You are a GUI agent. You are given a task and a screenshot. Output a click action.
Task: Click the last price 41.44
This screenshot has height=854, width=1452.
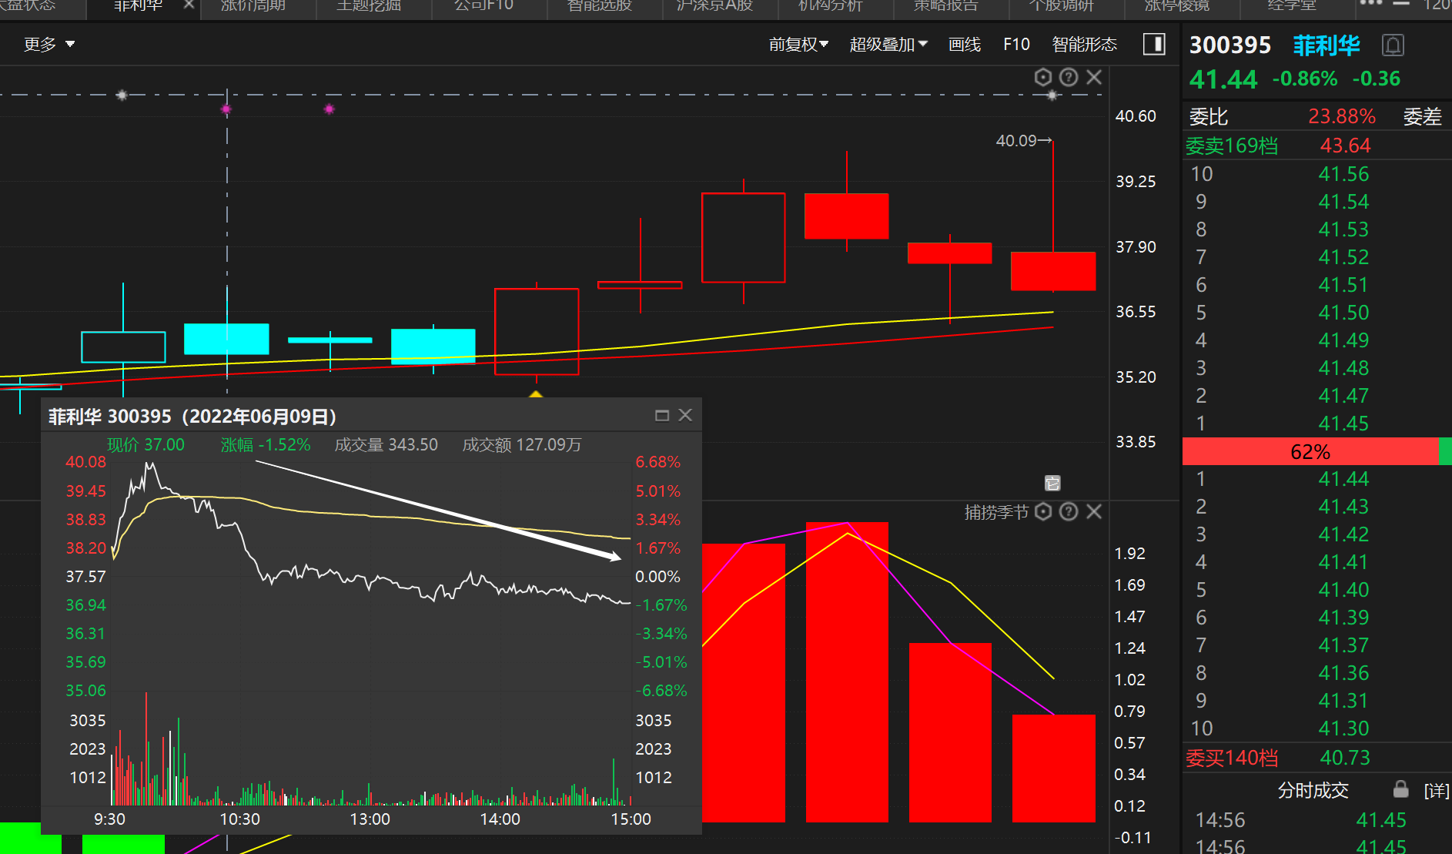click(1223, 79)
